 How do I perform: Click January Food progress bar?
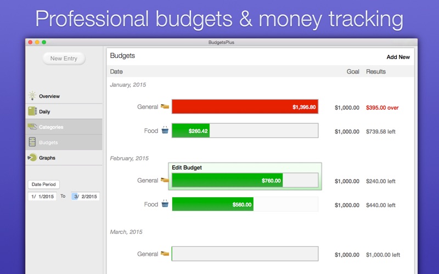pyautogui.click(x=245, y=130)
